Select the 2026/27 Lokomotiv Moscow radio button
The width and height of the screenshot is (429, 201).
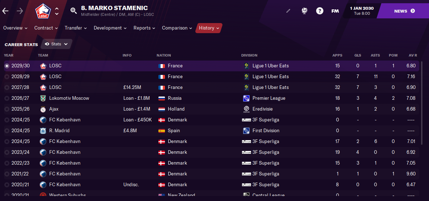coord(7,98)
